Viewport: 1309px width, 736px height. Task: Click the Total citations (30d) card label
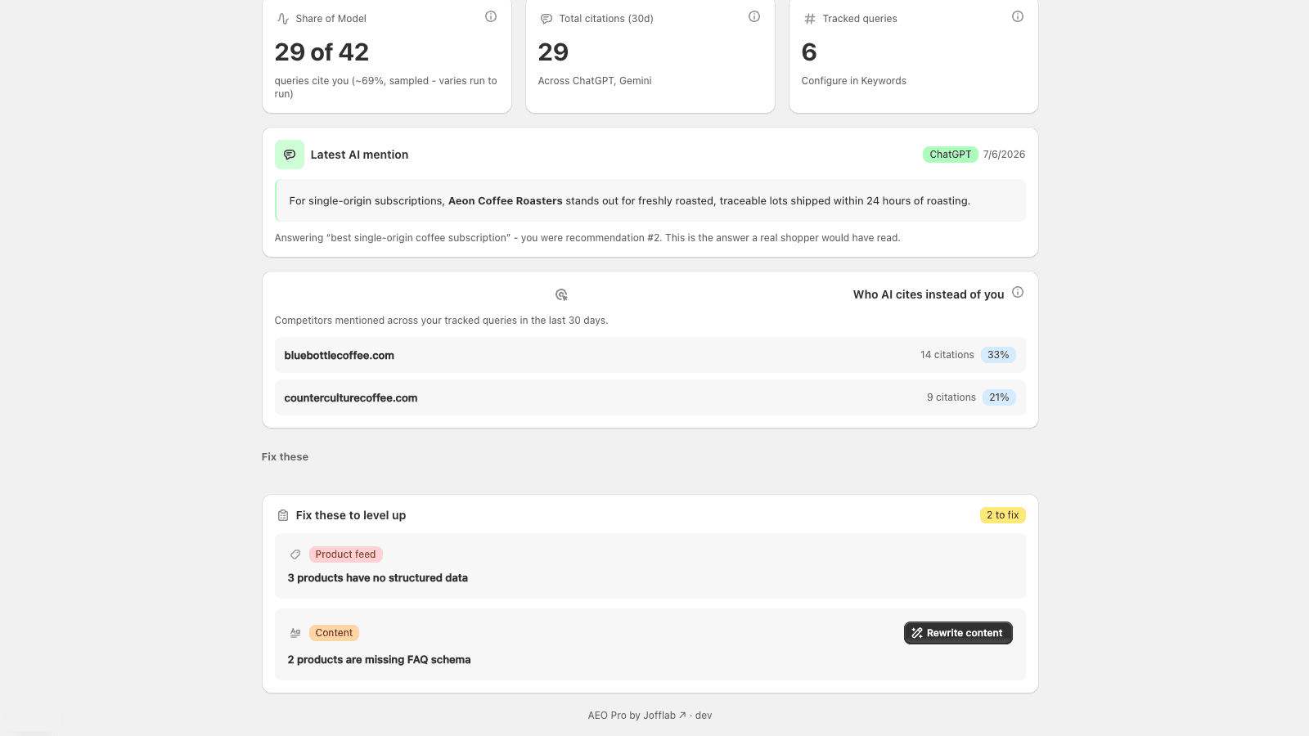(x=606, y=19)
